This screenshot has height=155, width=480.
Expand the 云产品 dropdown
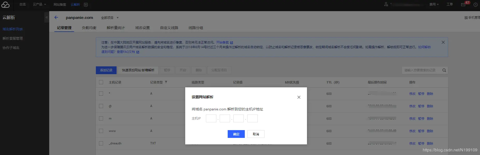coord(39,4)
